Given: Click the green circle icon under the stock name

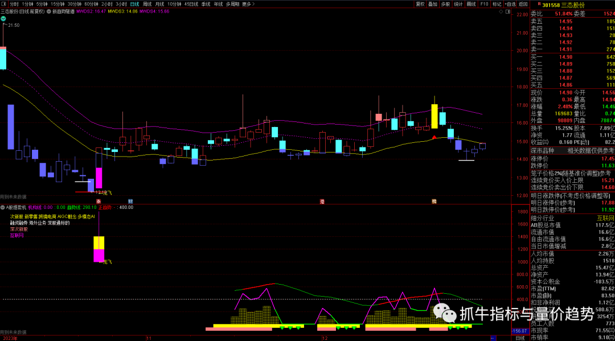Looking at the screenshot, I should coord(3,18).
